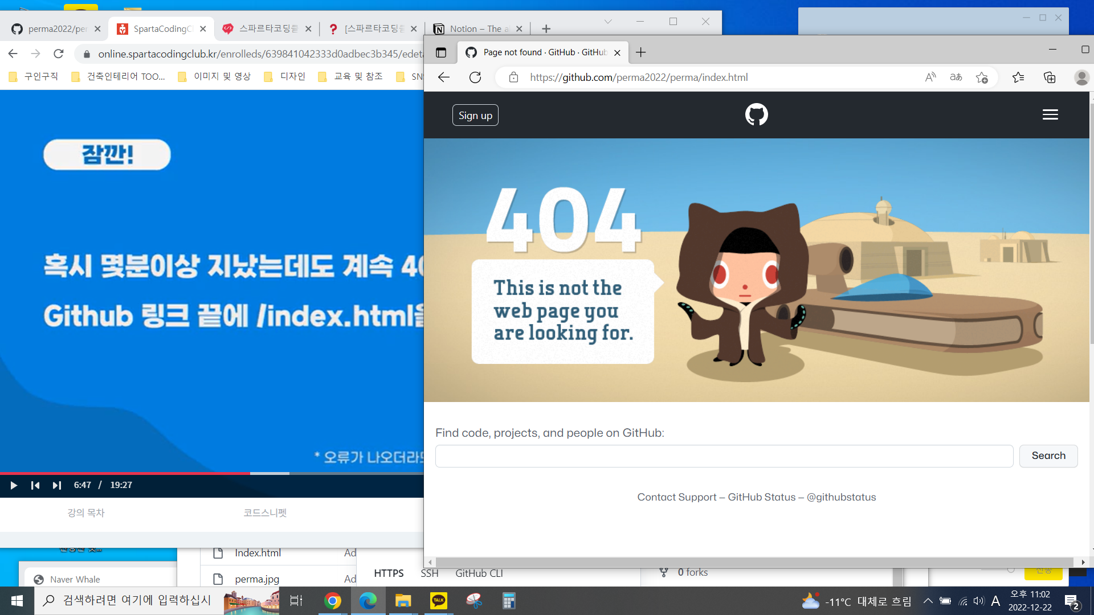This screenshot has width=1094, height=615.
Task: Select the 코드스니펫 tab below video
Action: click(x=265, y=513)
